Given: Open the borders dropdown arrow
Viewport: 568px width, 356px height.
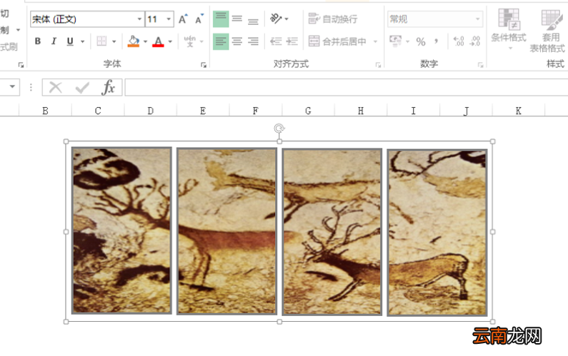Looking at the screenshot, I should coord(114,41).
